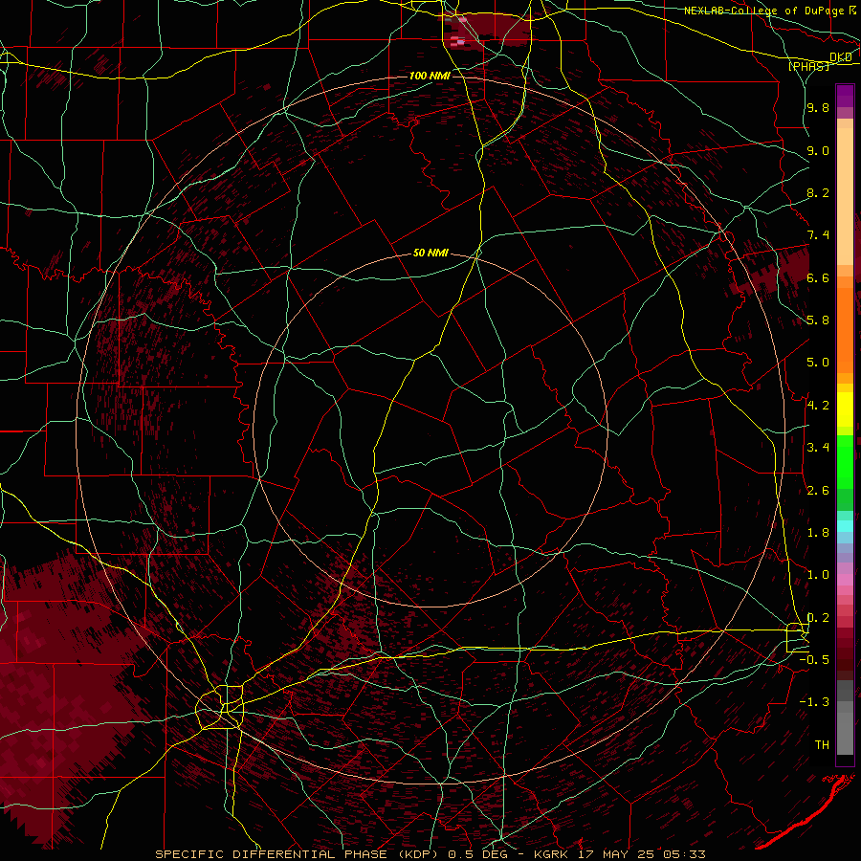Click the 5.0 value on the color scale

(x=818, y=363)
